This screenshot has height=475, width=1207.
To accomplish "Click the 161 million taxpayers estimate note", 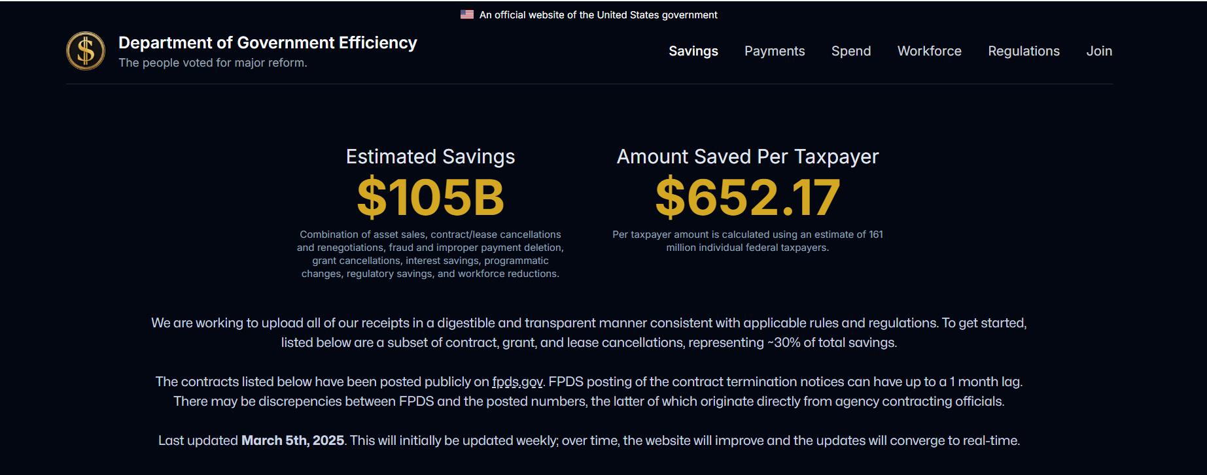I will 748,241.
